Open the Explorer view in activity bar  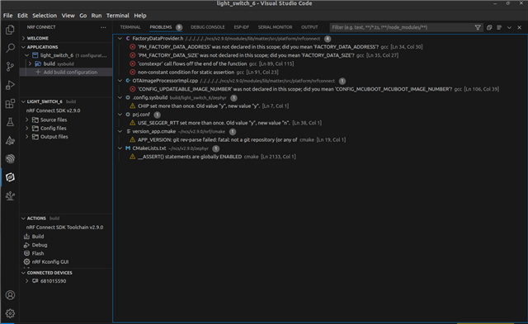click(10, 30)
